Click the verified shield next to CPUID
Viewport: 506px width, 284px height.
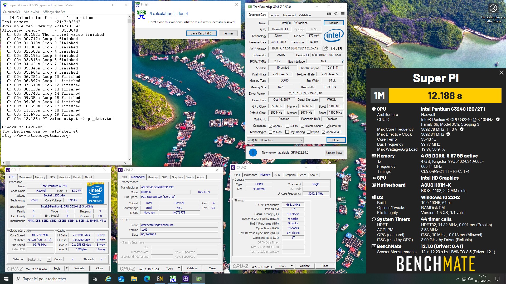[498, 119]
